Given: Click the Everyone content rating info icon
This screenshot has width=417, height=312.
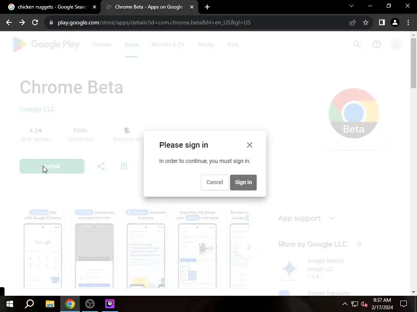Looking at the screenshot, I should [x=138, y=139].
